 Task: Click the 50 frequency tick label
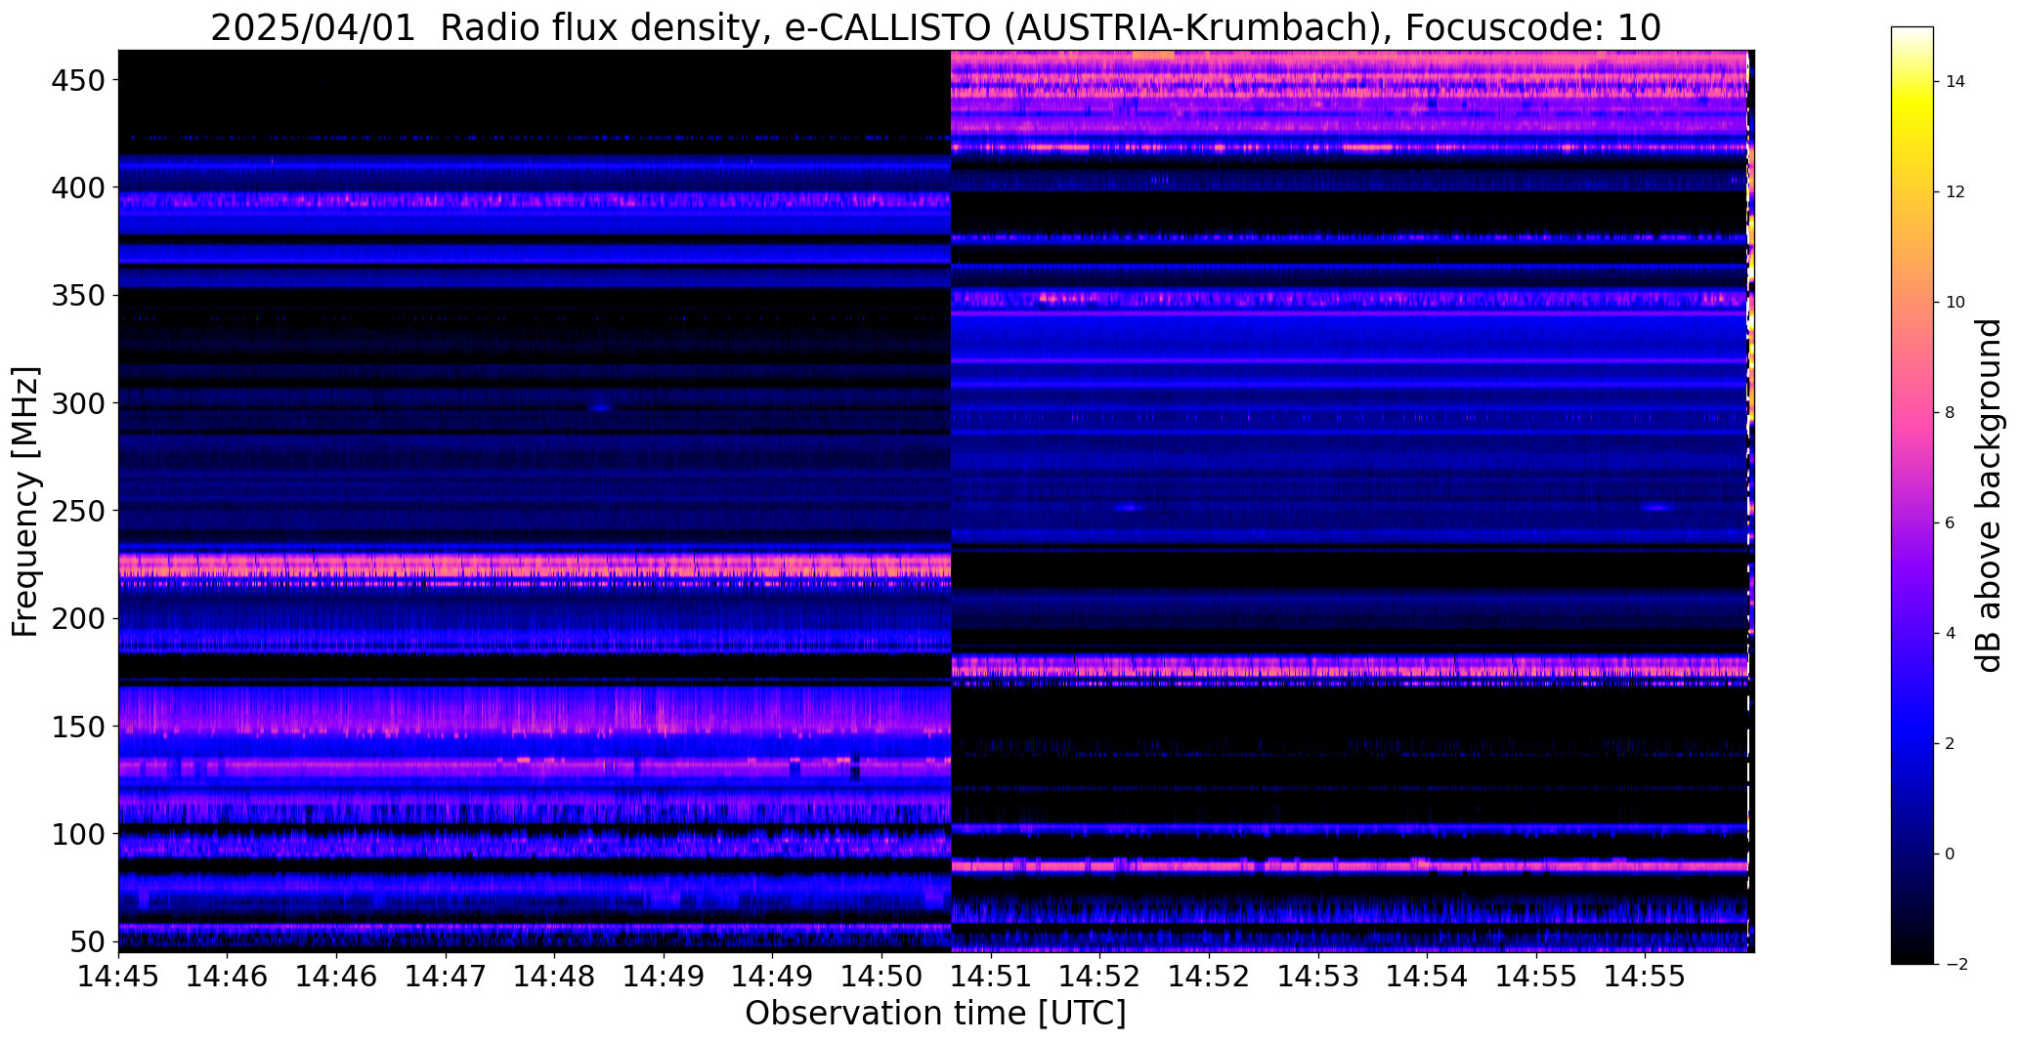87,941
